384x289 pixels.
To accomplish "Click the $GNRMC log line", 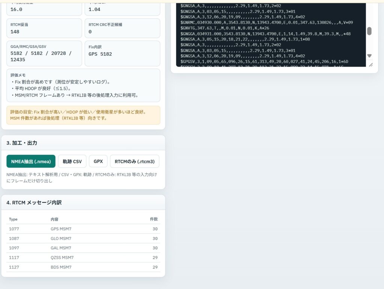I will pos(267,22).
